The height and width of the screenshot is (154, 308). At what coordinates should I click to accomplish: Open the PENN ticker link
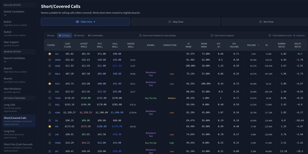click(58, 143)
